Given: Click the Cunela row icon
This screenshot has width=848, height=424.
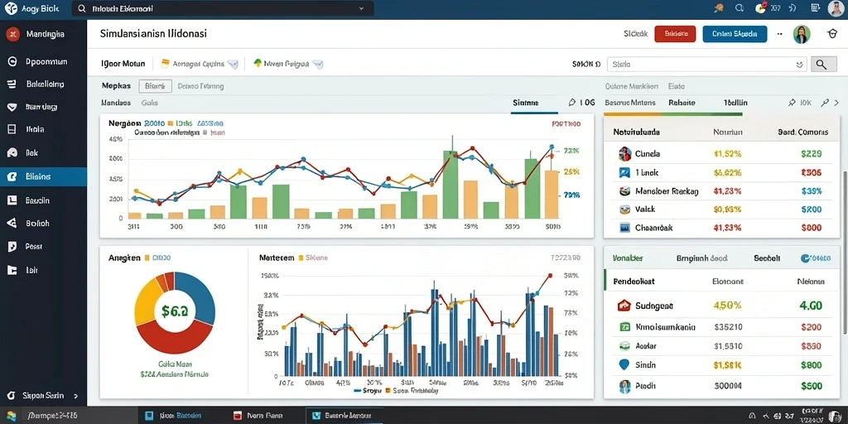Looking at the screenshot, I should point(624,153).
